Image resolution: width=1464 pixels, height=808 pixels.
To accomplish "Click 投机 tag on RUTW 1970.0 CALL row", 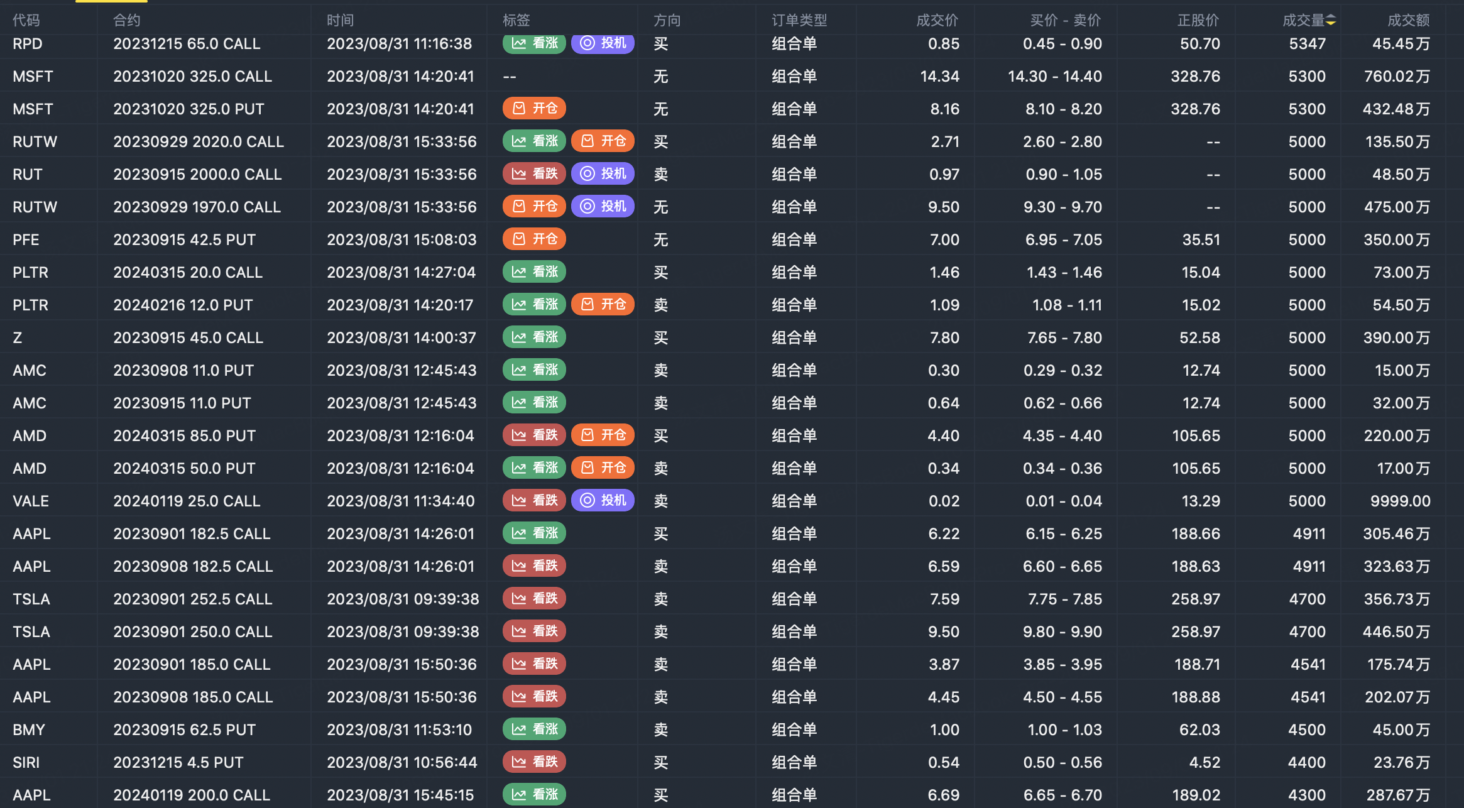I will pyautogui.click(x=603, y=207).
